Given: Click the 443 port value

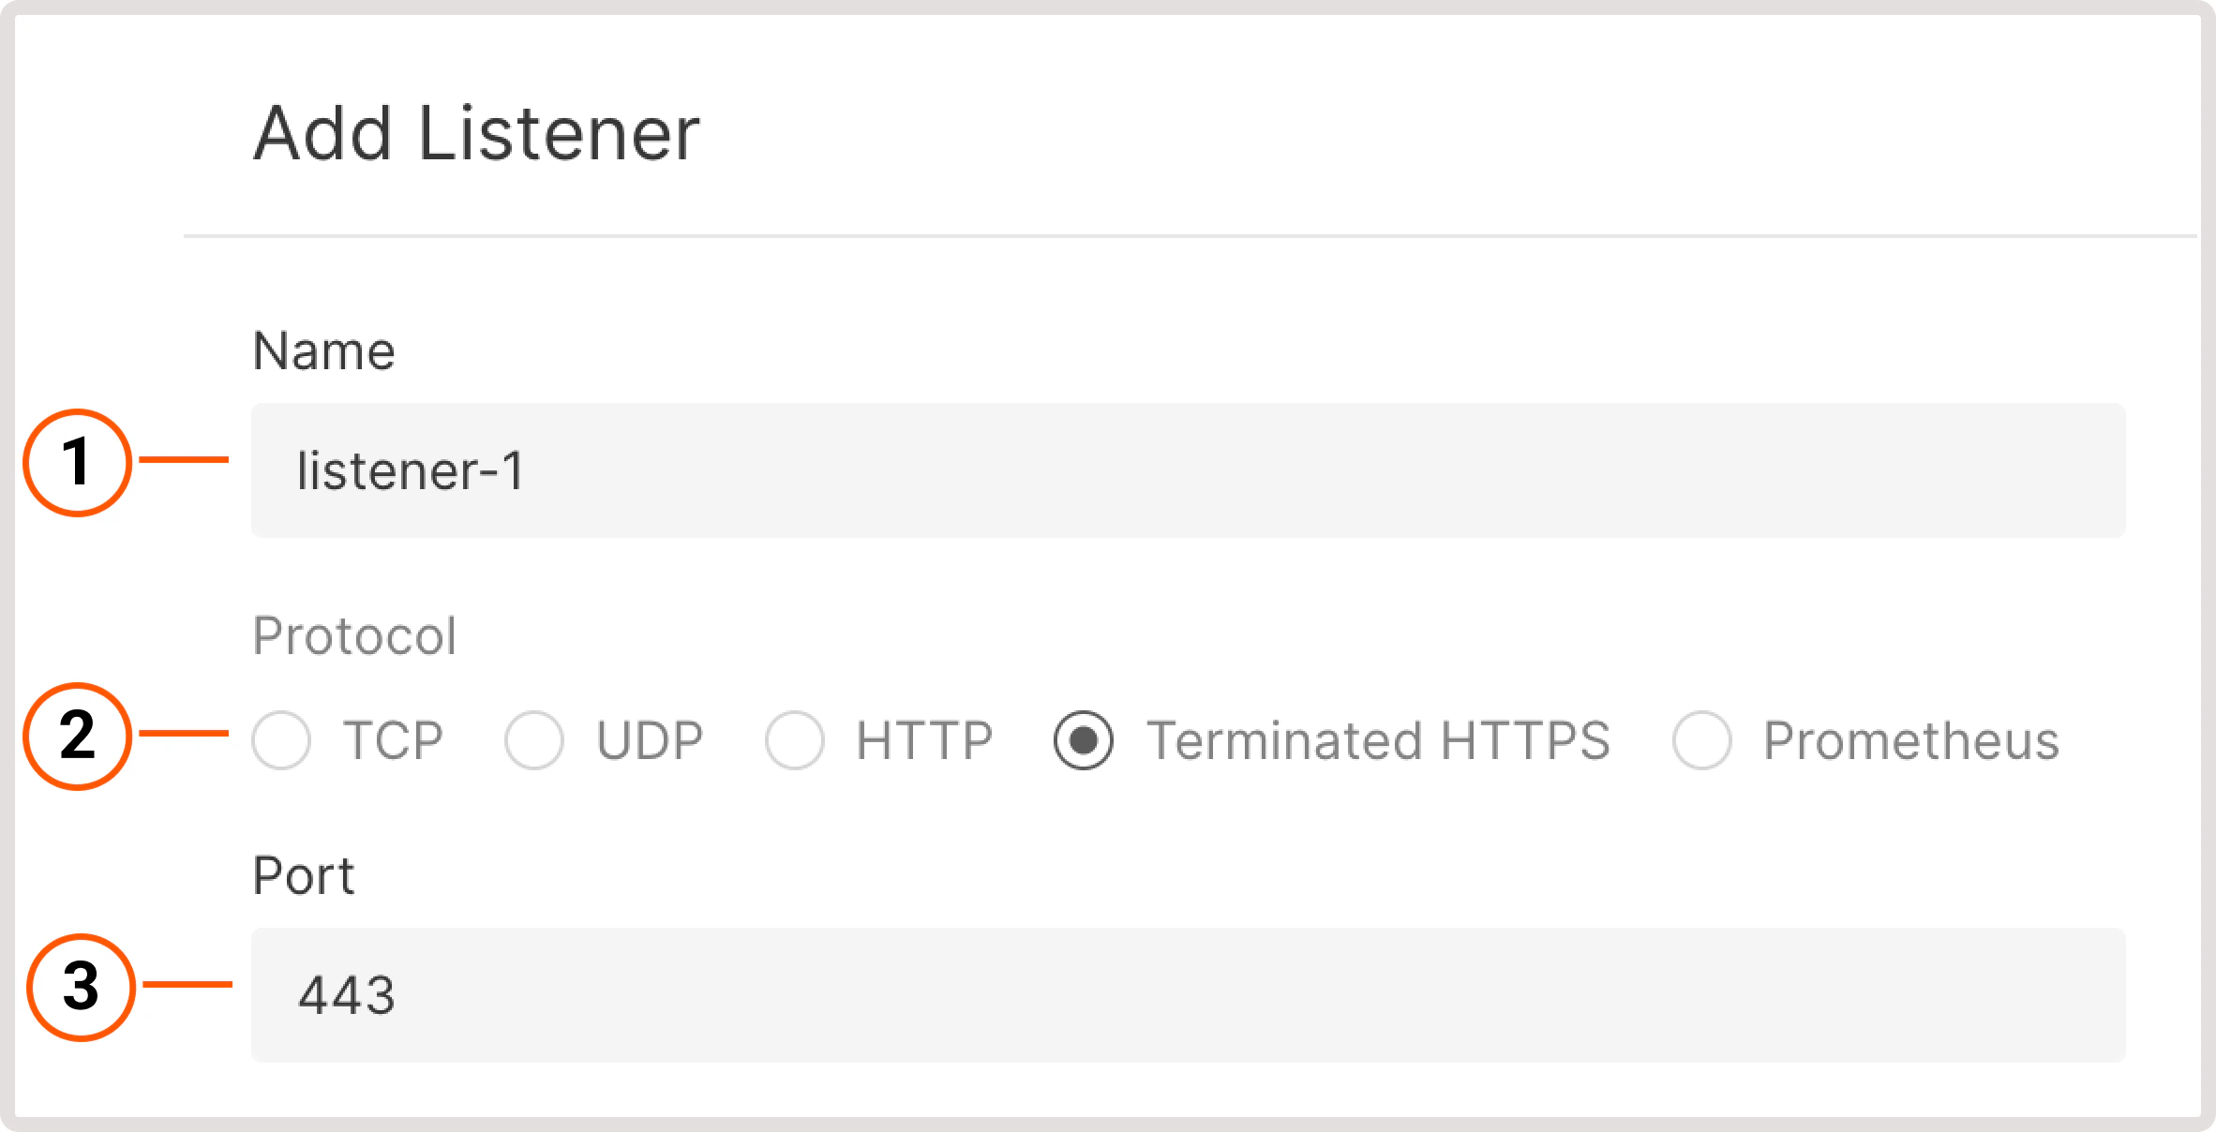Looking at the screenshot, I should coord(347,996).
